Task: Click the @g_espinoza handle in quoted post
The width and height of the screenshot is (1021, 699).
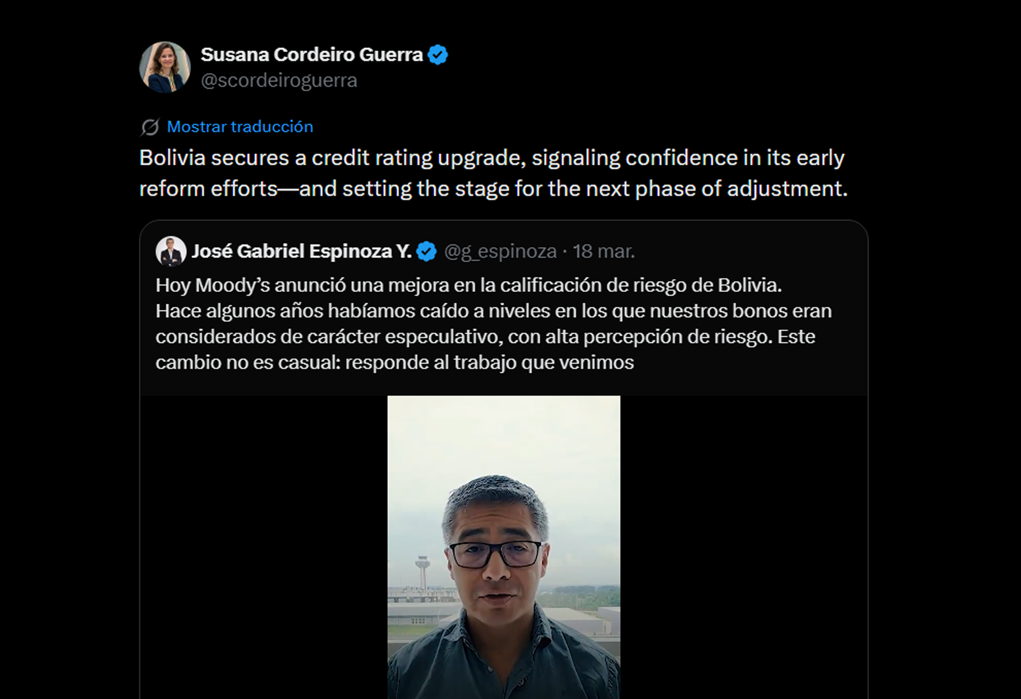Action: (x=500, y=252)
